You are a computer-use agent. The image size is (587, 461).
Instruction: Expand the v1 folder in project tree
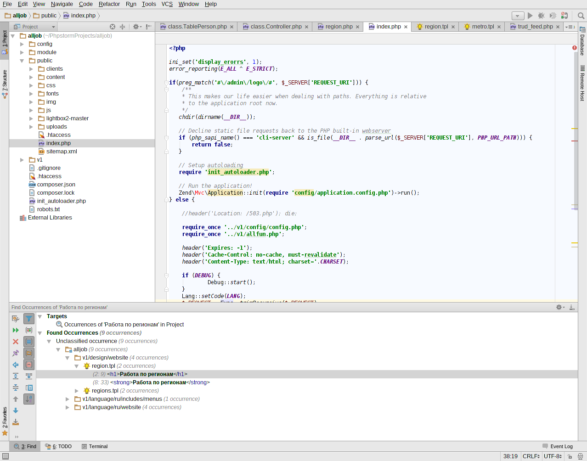(22, 160)
